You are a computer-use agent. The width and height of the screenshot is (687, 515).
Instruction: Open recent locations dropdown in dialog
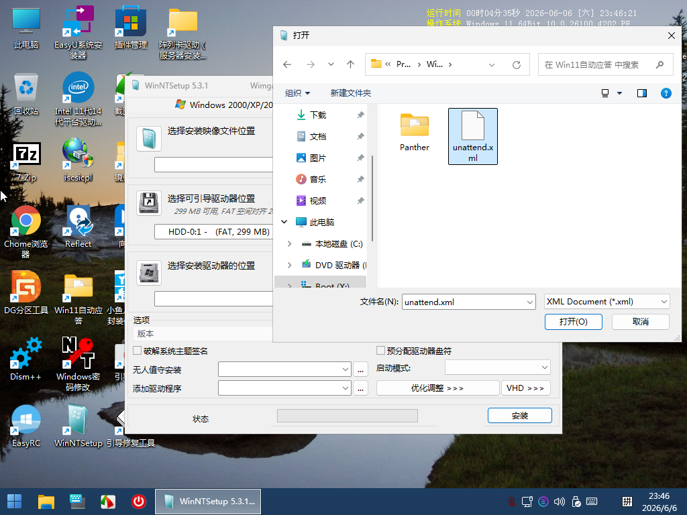[331, 65]
